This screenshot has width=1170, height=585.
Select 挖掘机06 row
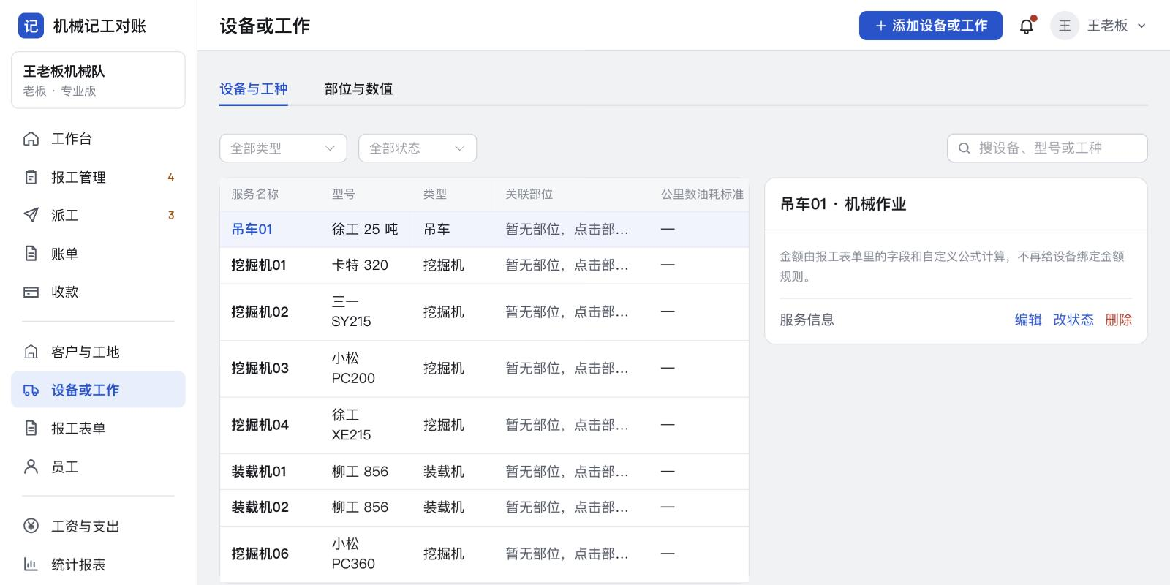click(484, 554)
